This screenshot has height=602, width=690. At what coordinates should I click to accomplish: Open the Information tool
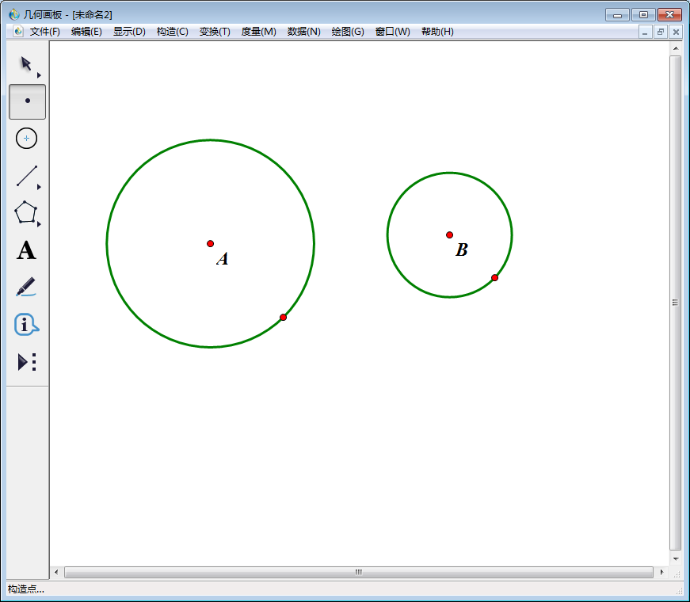point(25,325)
